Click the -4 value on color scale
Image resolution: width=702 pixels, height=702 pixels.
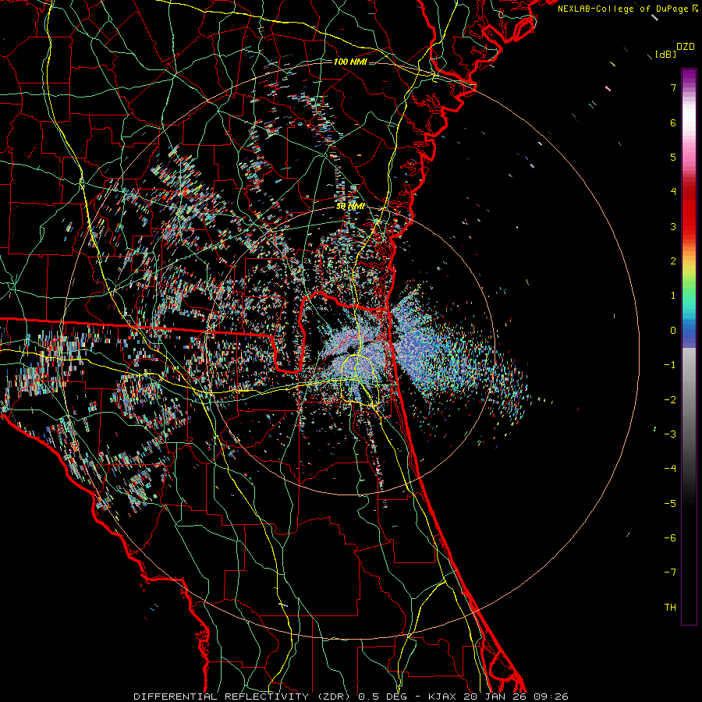coord(670,469)
